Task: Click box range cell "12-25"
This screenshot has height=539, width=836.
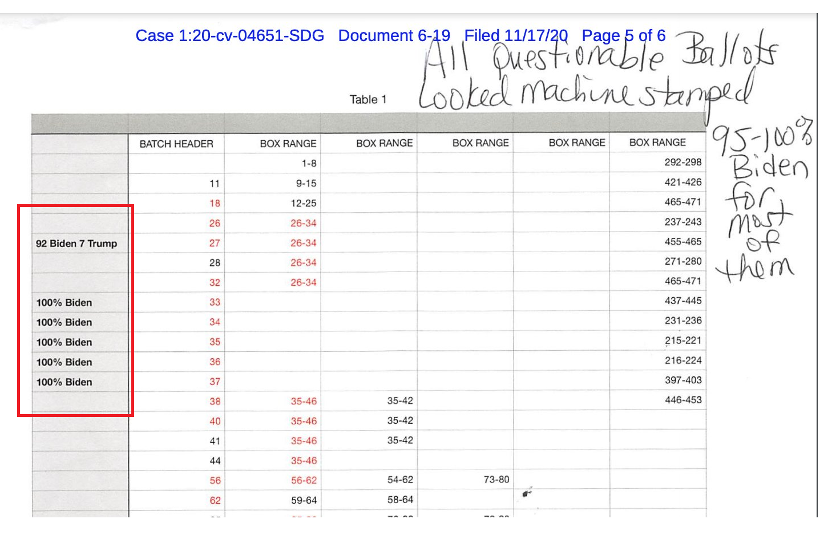Action: 304,203
